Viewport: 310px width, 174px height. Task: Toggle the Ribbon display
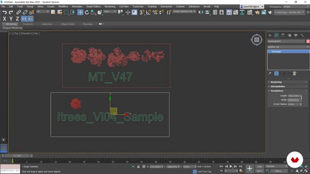[229, 12]
